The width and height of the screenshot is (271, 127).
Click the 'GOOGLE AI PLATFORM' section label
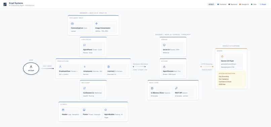click(231, 46)
